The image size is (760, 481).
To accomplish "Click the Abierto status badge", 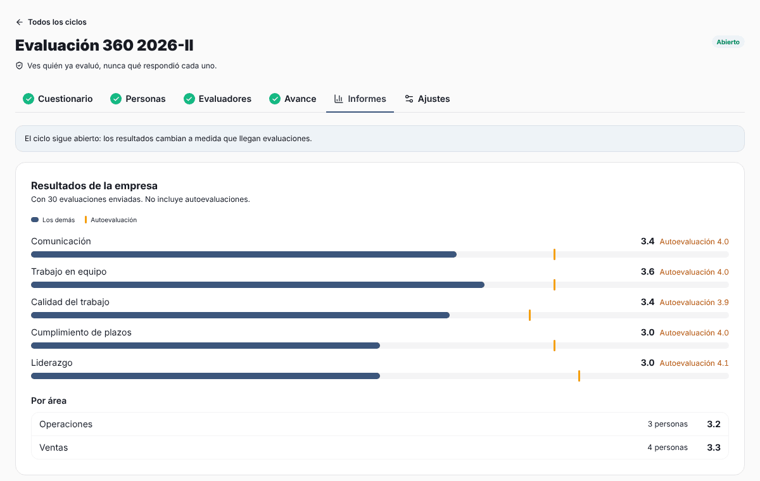I will [728, 42].
